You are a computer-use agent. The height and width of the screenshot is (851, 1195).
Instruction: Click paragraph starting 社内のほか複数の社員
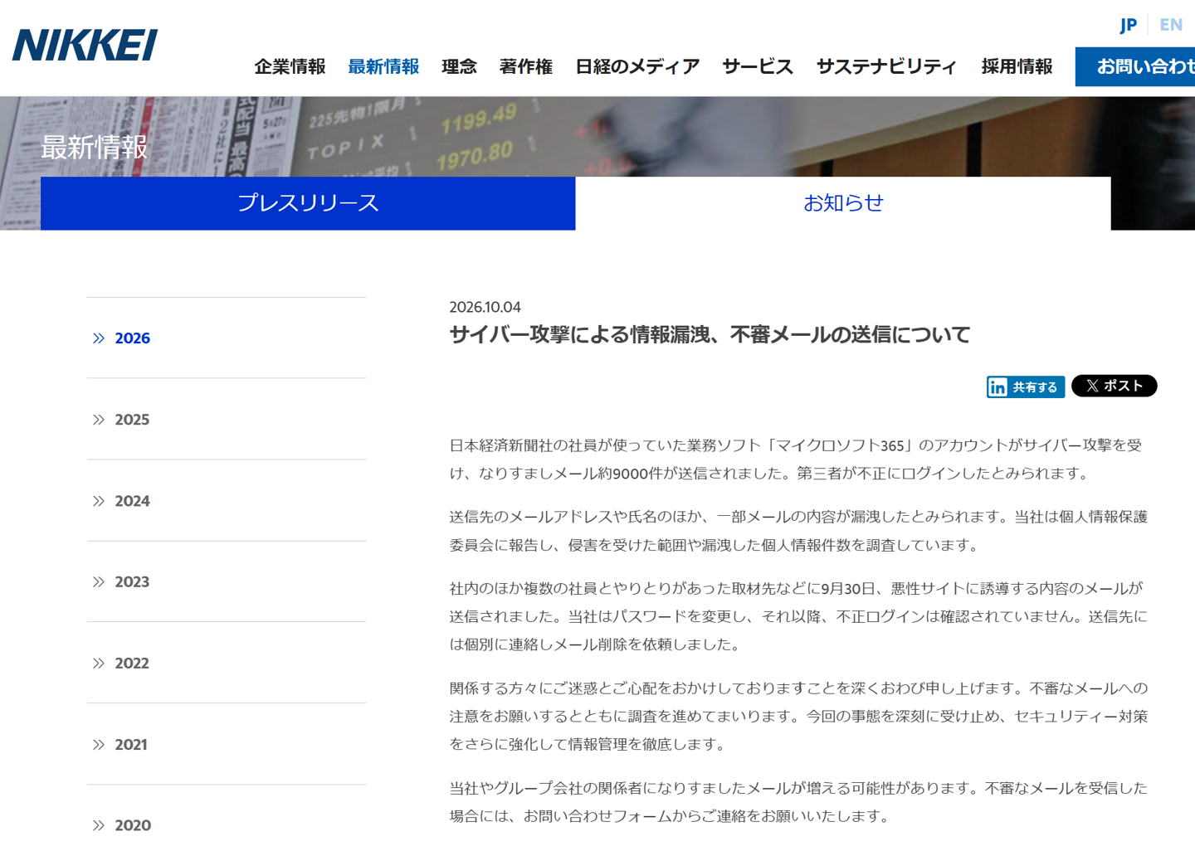[798, 616]
